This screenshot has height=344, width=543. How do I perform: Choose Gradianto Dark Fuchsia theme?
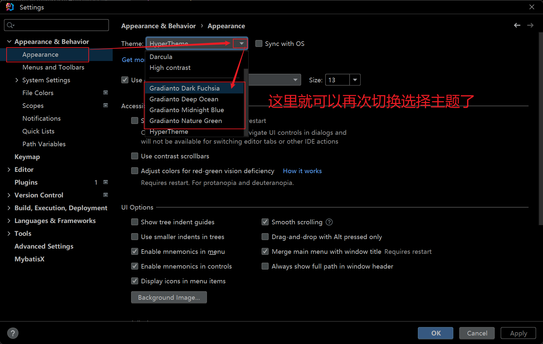pyautogui.click(x=194, y=88)
